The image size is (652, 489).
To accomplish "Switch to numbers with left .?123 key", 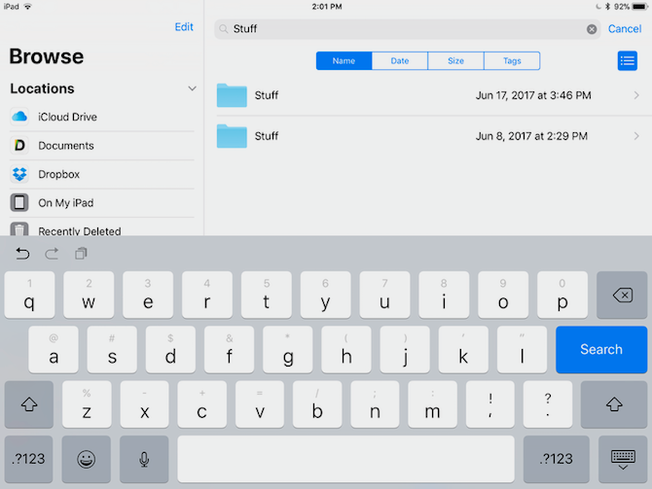I will (x=29, y=459).
